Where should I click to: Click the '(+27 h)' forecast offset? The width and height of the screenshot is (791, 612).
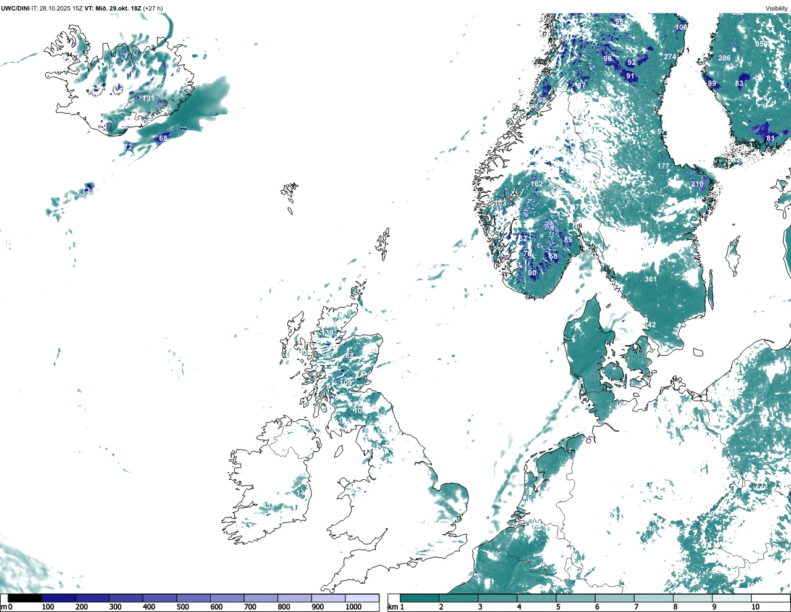pos(153,8)
